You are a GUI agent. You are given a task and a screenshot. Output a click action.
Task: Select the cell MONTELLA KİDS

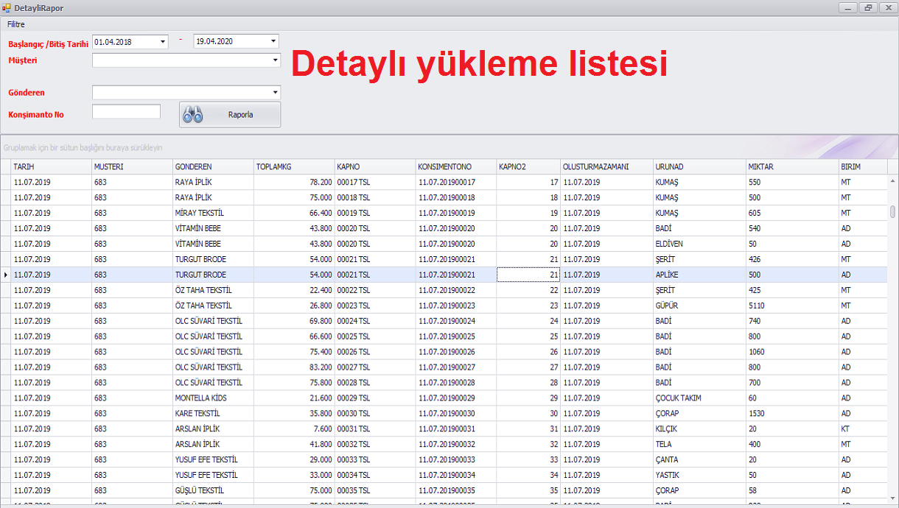pyautogui.click(x=214, y=398)
